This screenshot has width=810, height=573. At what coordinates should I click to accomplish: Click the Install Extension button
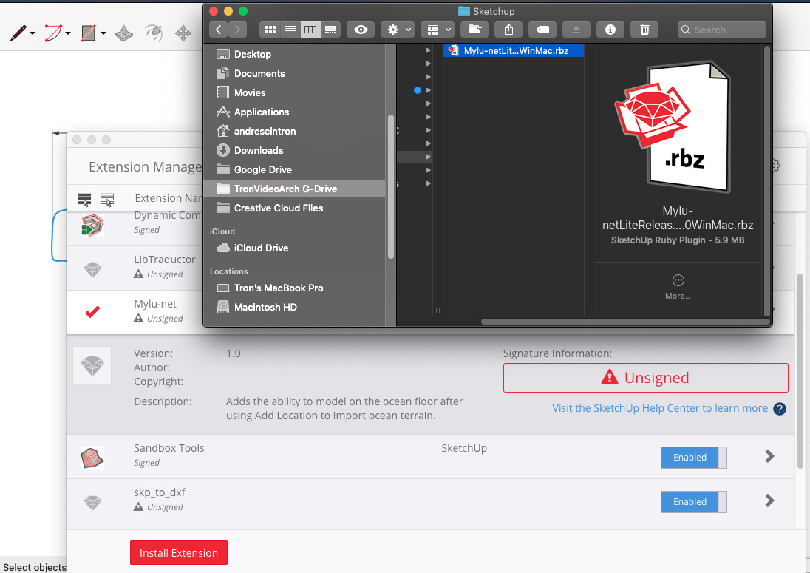tap(178, 552)
